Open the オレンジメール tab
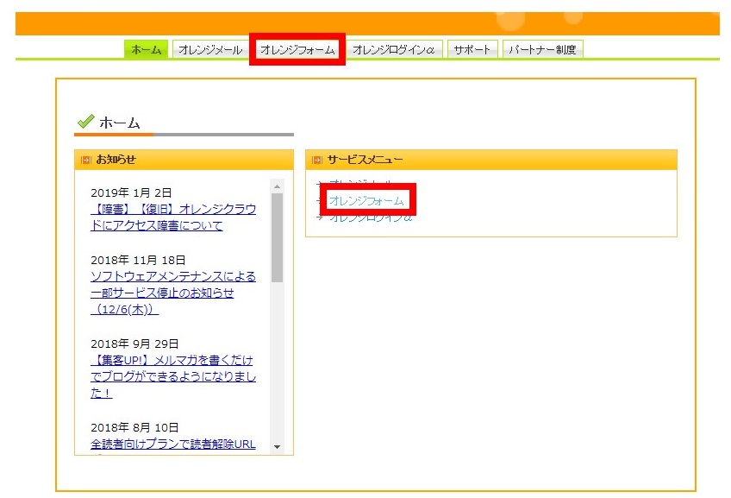The height and width of the screenshot is (498, 731). (209, 50)
